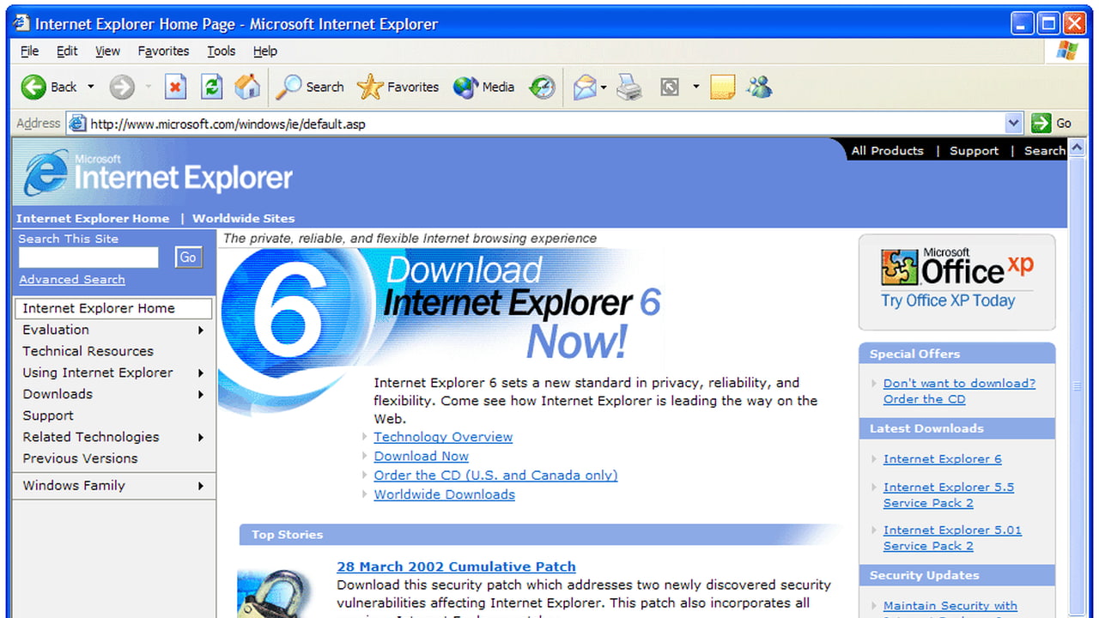Open the Favorites menu

(x=163, y=51)
